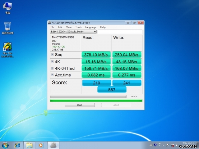Minimize the AS SSD Benchmark window
The image size is (199, 149).
pos(128,23)
